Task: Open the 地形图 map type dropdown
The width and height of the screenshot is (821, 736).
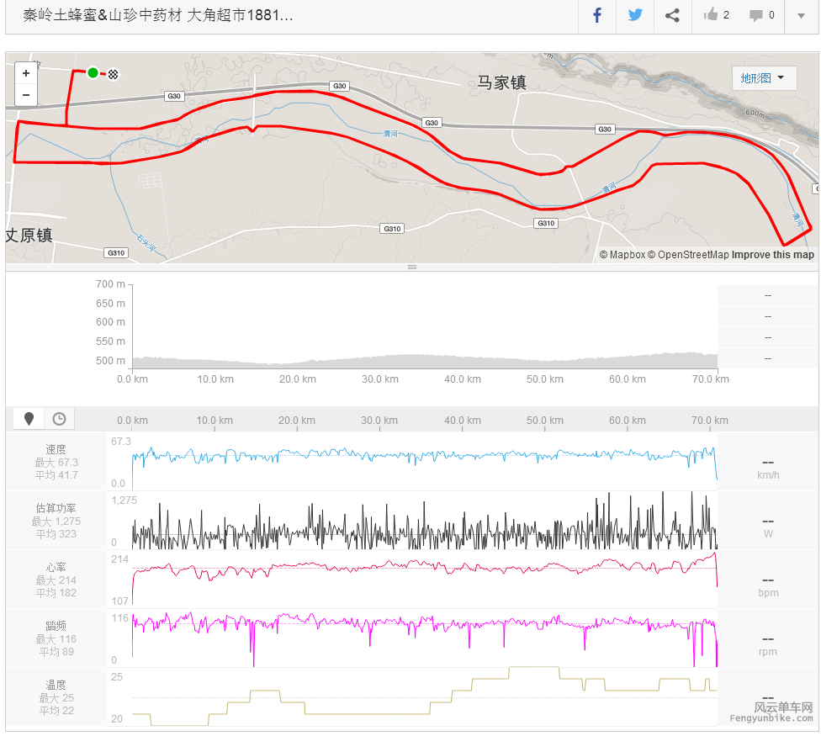Action: point(763,78)
